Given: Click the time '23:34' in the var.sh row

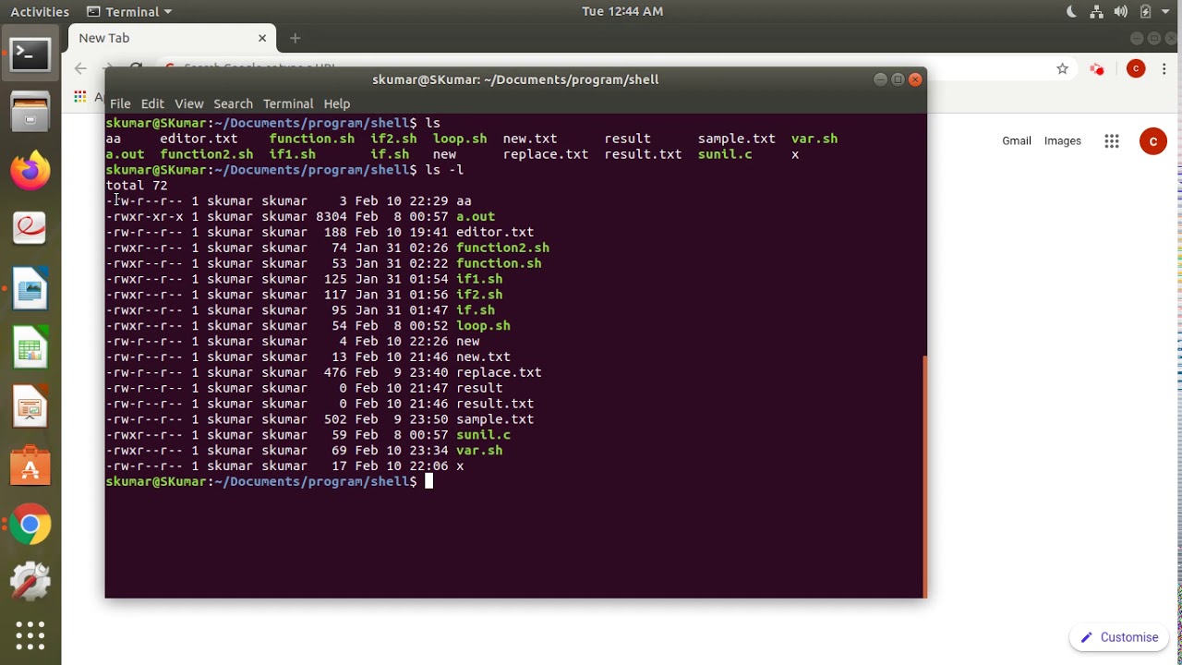Looking at the screenshot, I should pos(428,451).
